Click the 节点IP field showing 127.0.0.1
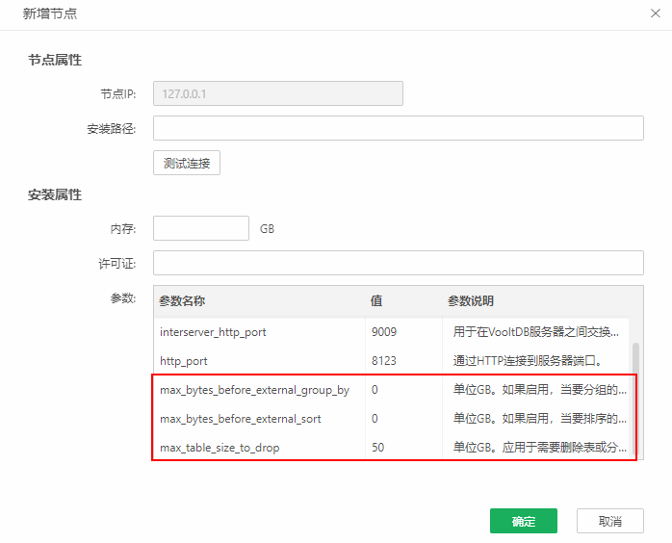Viewport: 672px width, 543px height. pos(277,93)
